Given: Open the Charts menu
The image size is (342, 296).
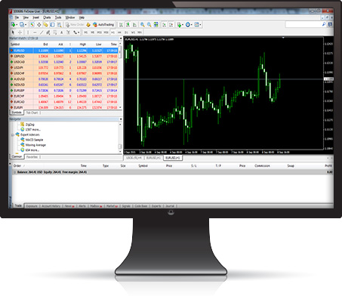Looking at the screenshot, I should point(47,17).
